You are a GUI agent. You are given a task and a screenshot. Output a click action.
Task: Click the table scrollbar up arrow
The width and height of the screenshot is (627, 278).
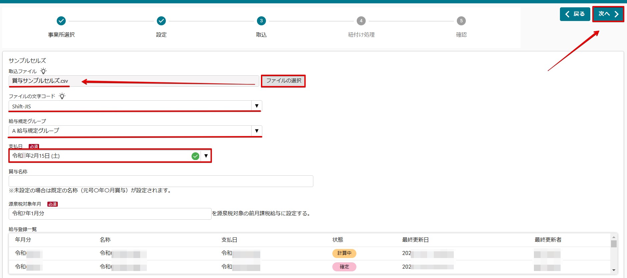tap(614, 237)
